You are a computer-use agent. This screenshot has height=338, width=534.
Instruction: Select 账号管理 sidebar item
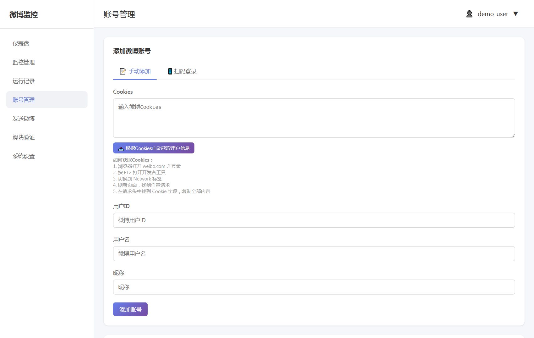pyautogui.click(x=47, y=100)
